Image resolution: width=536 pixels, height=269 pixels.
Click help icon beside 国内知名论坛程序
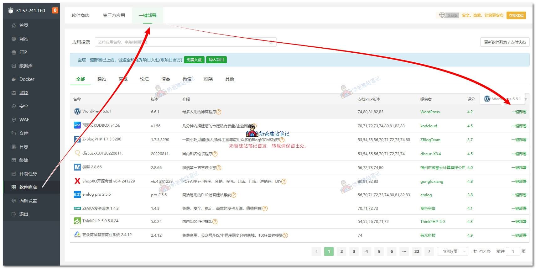pos(215,154)
